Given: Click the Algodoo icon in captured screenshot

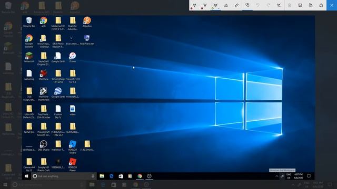Looking at the screenshot, I should (87, 22).
